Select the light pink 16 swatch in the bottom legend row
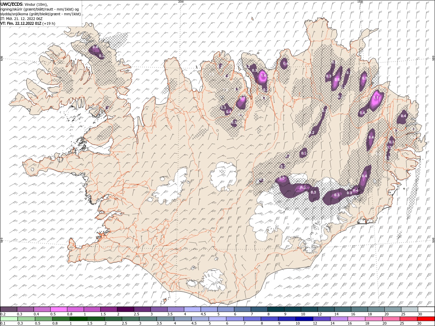 point(356,319)
